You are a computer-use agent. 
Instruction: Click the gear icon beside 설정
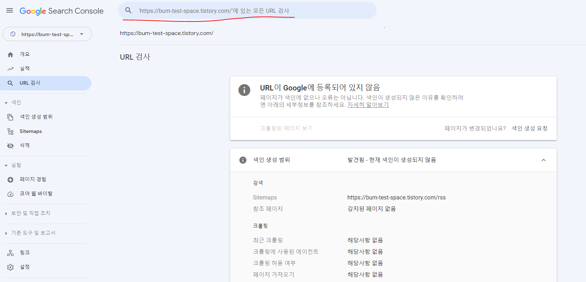click(x=10, y=267)
